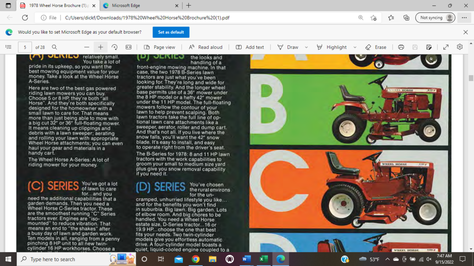Screen dimensions: 474x266
Task: Click the Save icon in PDF toolbar
Action: coord(415,47)
